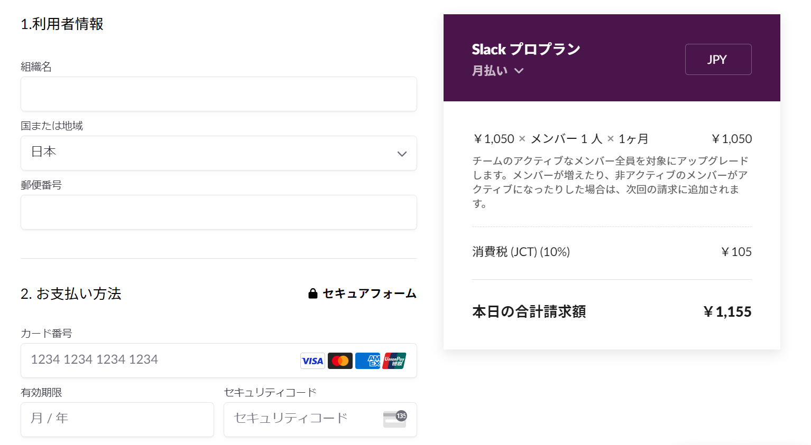Click the lock icon next to セキュアフォーム
Image resolution: width=811 pixels, height=445 pixels.
pyautogui.click(x=312, y=293)
